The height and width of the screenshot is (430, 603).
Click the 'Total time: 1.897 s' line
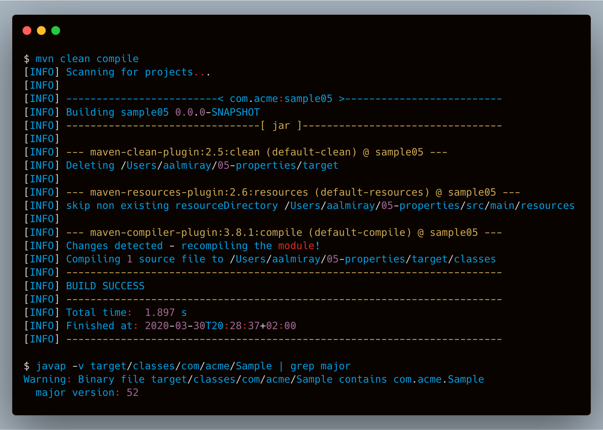(126, 313)
